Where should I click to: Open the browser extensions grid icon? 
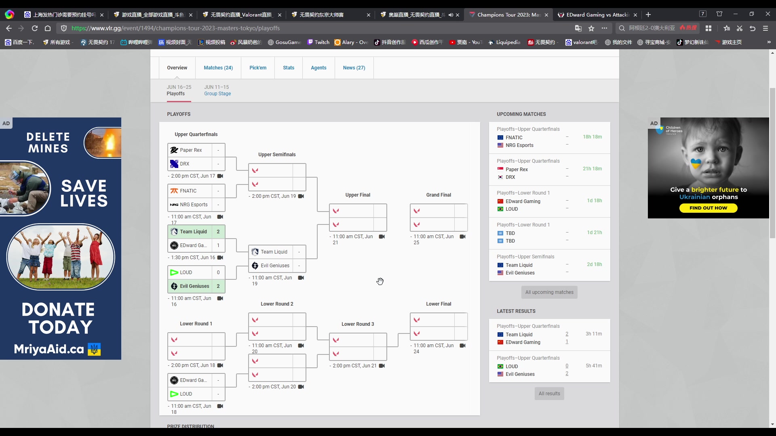click(x=709, y=28)
